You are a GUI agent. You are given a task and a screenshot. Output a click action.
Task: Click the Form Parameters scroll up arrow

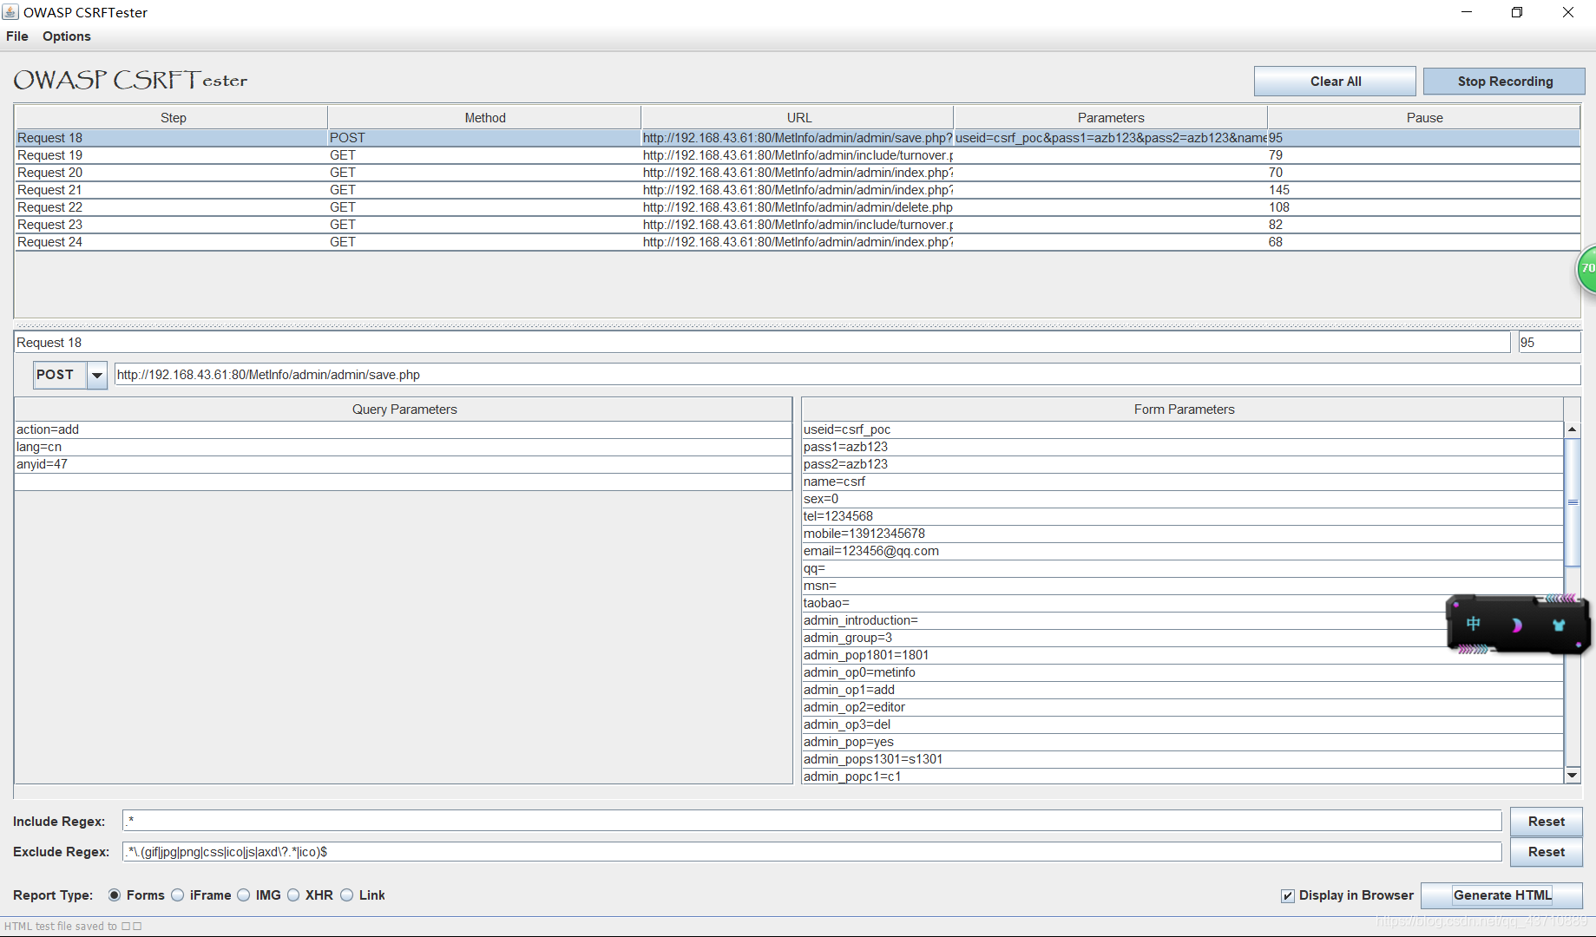(x=1572, y=429)
